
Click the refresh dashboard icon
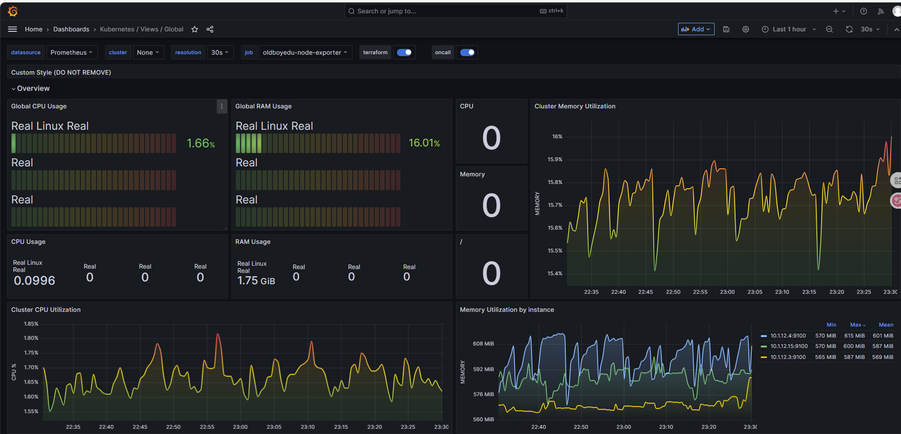[x=849, y=29]
